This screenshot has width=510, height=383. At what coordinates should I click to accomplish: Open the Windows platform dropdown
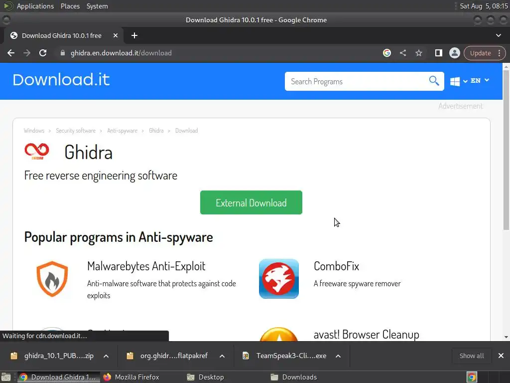coord(458,81)
